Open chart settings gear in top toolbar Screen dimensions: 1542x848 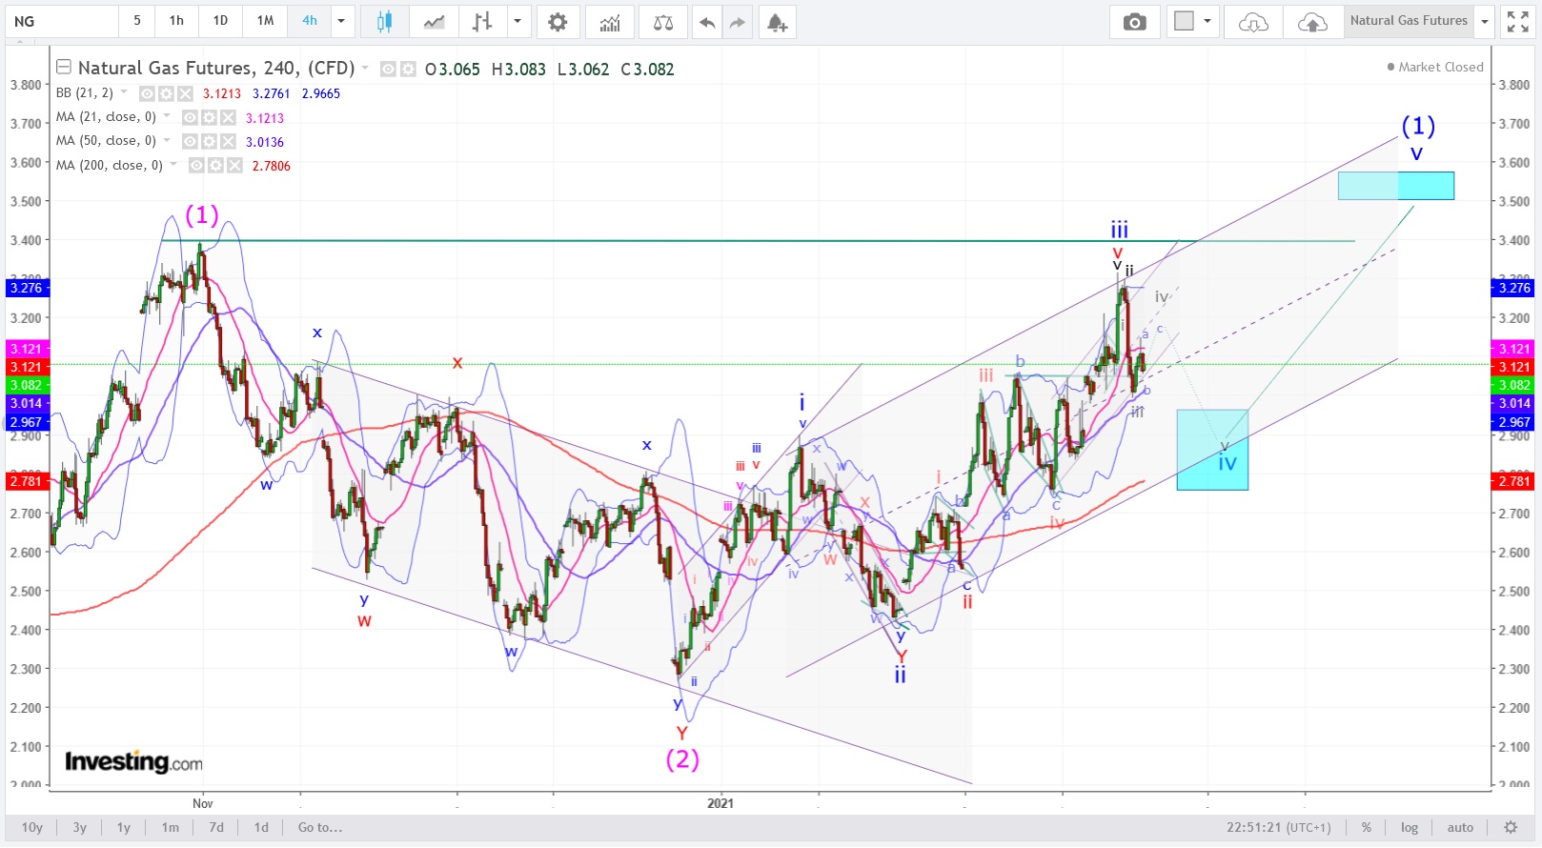pyautogui.click(x=558, y=22)
